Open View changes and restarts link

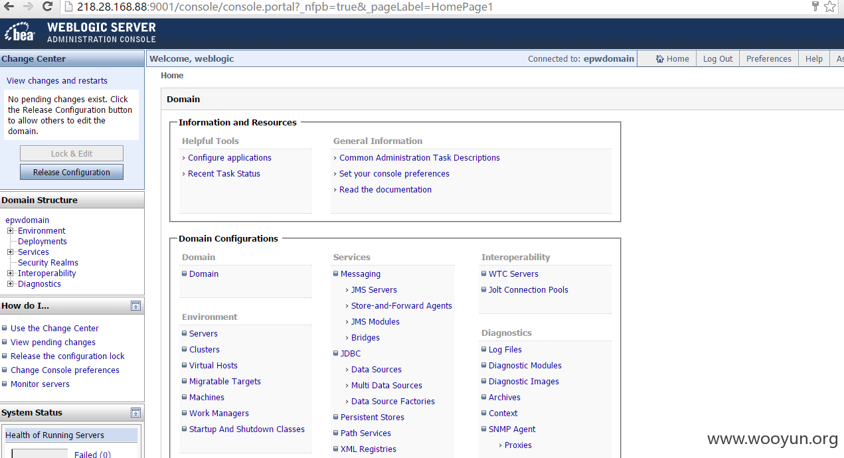coord(57,81)
